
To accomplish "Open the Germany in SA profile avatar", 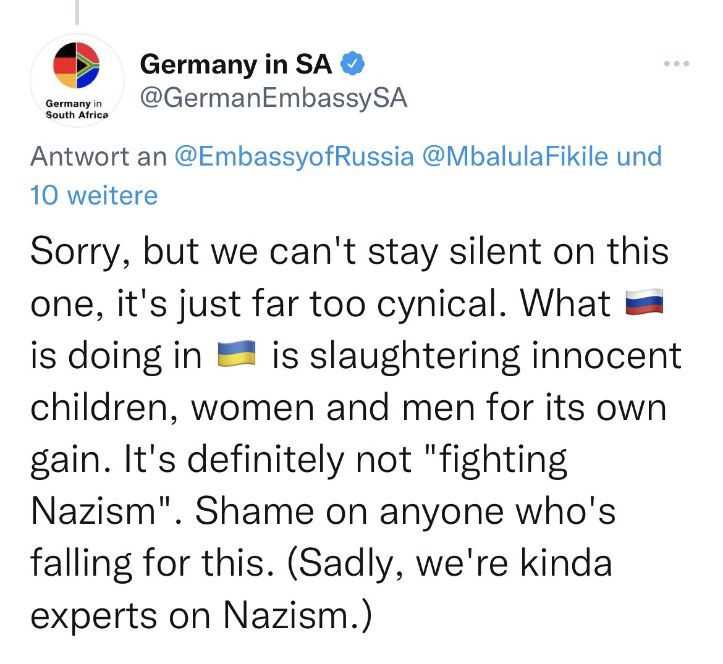I will [x=77, y=80].
